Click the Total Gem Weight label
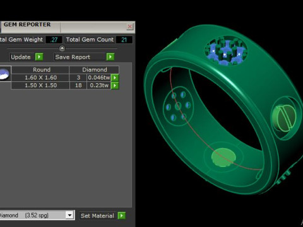This screenshot has width=303, height=227. tap(21, 40)
